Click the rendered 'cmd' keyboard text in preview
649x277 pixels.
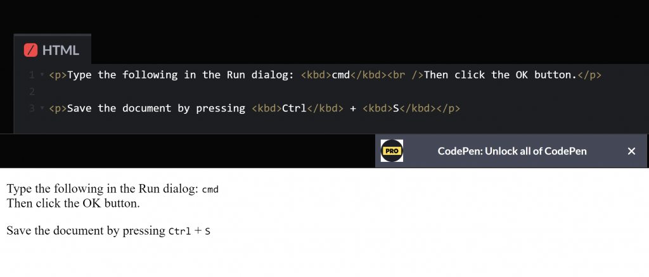pyautogui.click(x=210, y=190)
